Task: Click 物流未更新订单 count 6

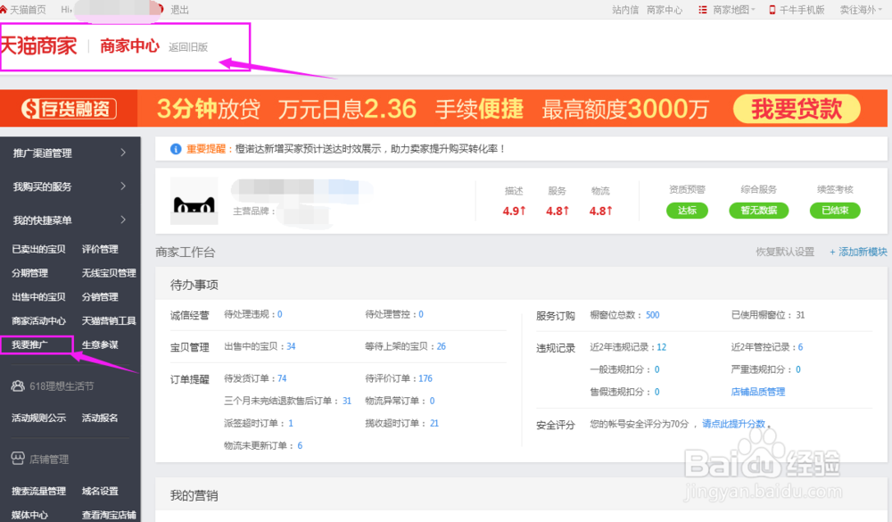Action: click(300, 446)
